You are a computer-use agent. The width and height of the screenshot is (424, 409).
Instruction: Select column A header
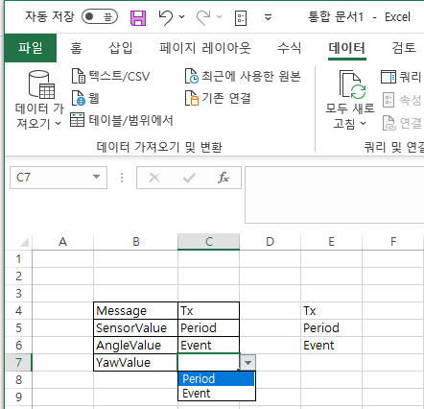[63, 242]
